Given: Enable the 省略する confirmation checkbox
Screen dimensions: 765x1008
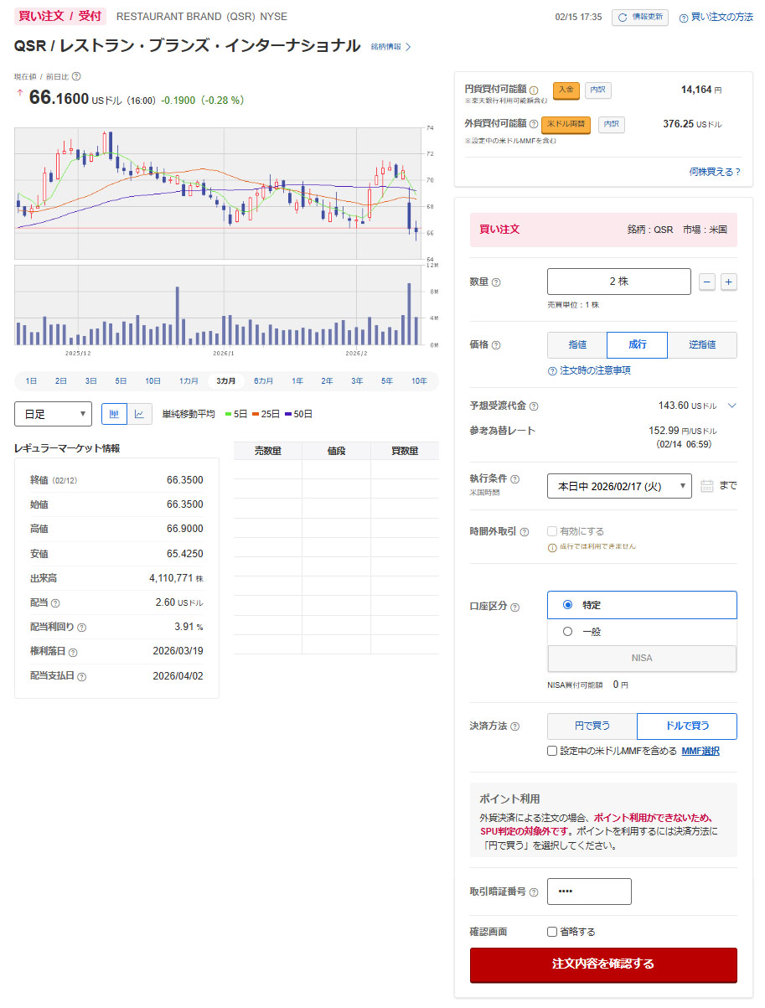Looking at the screenshot, I should click(552, 932).
